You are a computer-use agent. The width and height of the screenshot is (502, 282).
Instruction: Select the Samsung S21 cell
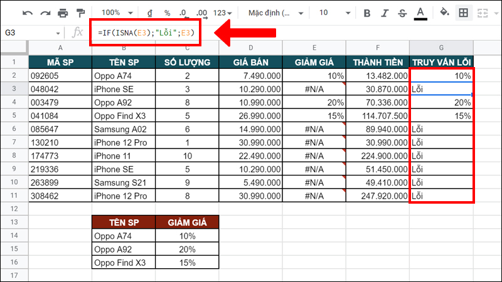pyautogui.click(x=124, y=182)
